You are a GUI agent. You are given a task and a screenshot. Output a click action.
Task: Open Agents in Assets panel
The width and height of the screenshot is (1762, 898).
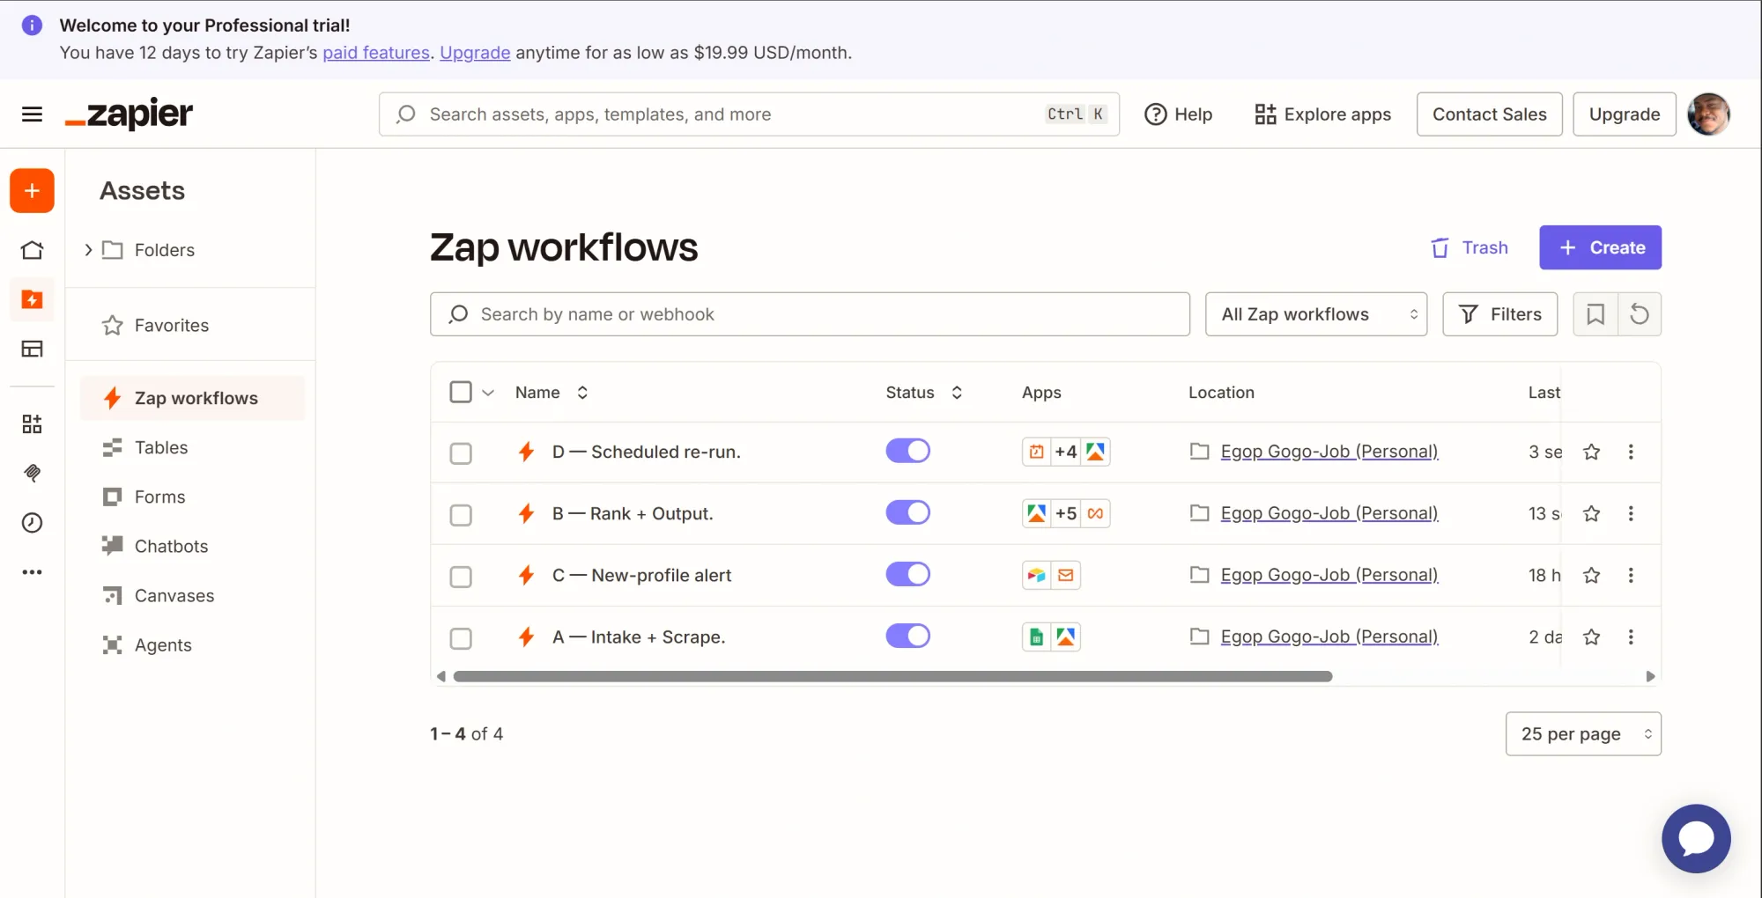[x=163, y=644]
